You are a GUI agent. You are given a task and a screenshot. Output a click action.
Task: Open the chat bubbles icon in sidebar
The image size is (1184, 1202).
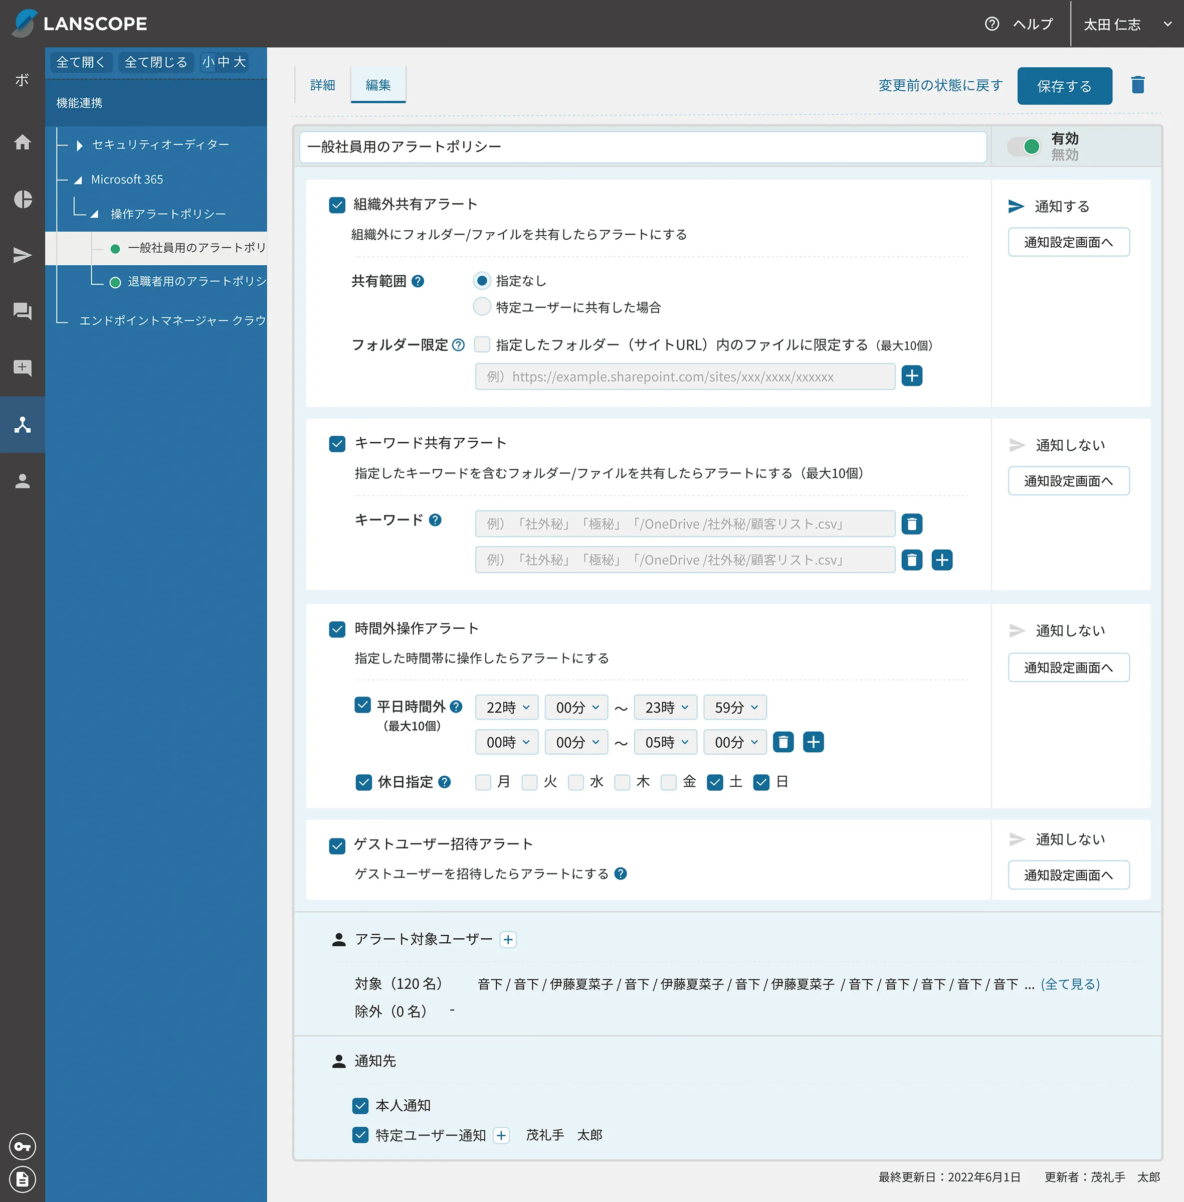[23, 311]
